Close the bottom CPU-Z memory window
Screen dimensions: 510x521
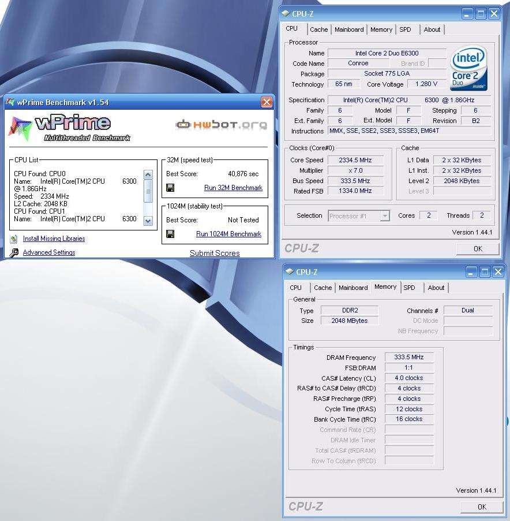(x=498, y=272)
